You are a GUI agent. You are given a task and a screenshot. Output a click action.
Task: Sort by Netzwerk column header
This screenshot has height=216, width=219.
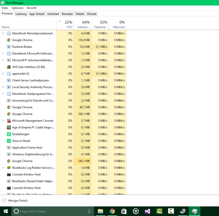[x=118, y=25]
